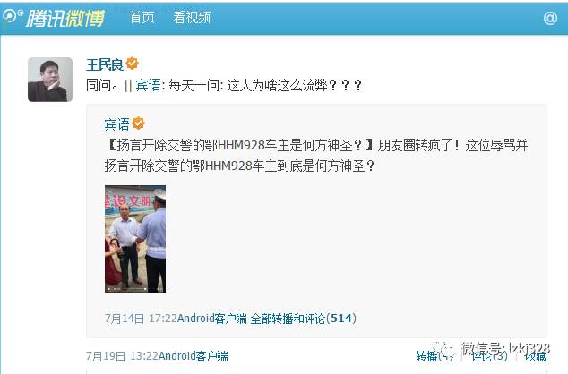The image size is (568, 374).
Task: Open the 看视频 menu item
Action: tap(192, 17)
